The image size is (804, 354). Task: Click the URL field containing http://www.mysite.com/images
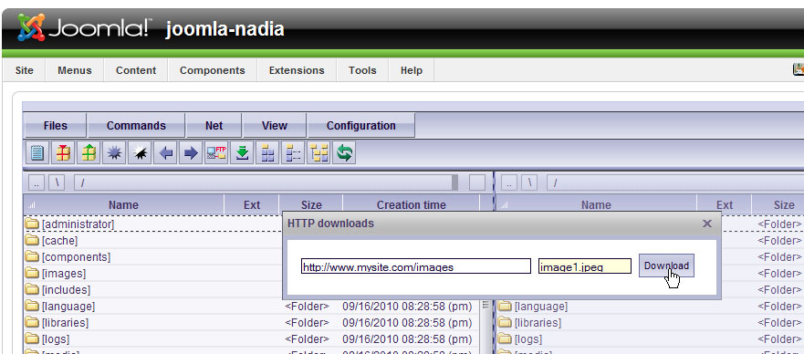click(x=416, y=265)
